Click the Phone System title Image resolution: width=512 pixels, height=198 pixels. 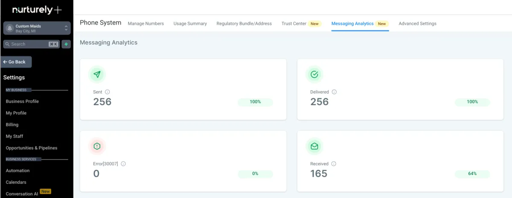tap(101, 23)
